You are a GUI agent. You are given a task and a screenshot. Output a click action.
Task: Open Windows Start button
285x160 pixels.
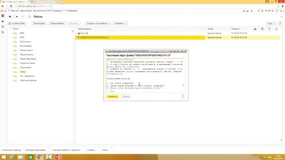(4, 157)
